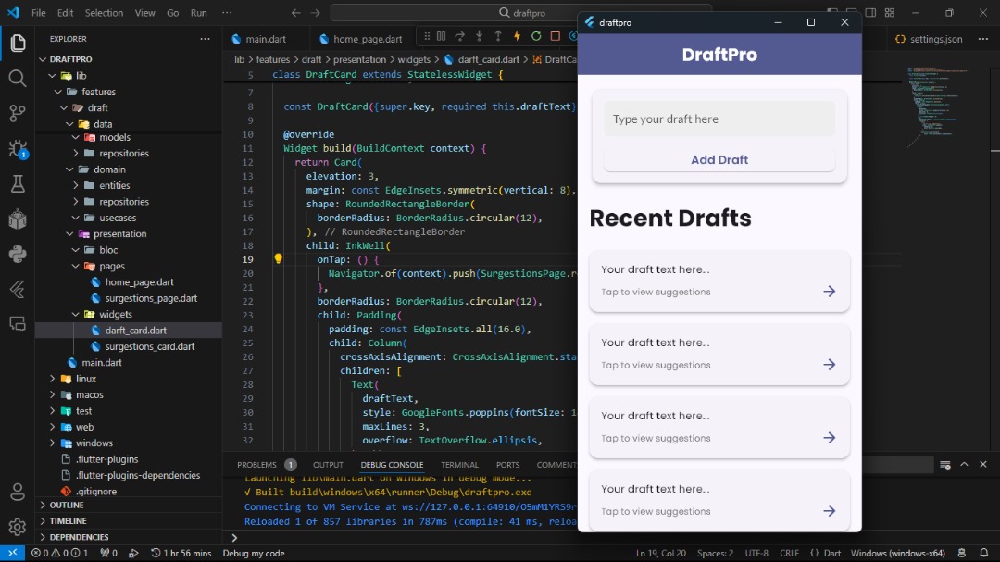Pause the debug session
The width and height of the screenshot is (1000, 562).
coord(442,36)
